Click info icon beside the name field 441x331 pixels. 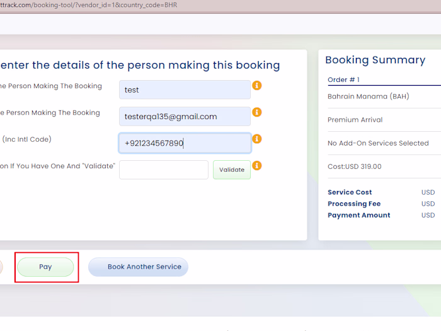[257, 86]
